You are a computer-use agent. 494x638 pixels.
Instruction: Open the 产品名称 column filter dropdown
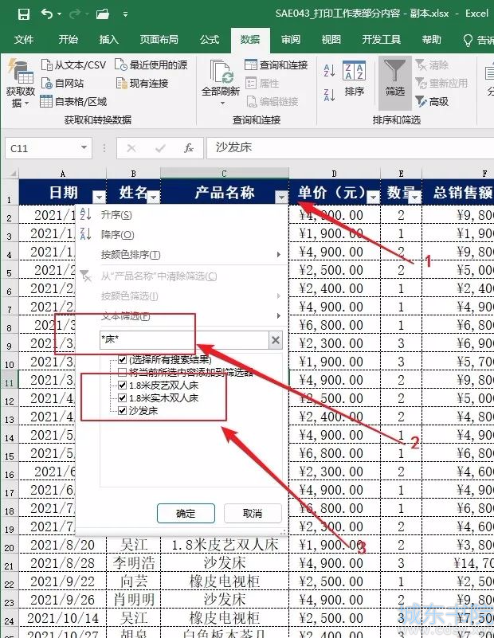click(281, 198)
